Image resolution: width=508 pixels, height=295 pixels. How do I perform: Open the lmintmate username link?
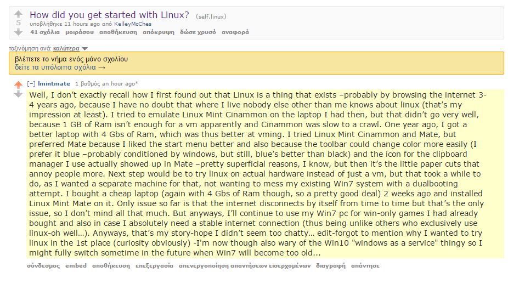click(x=54, y=83)
